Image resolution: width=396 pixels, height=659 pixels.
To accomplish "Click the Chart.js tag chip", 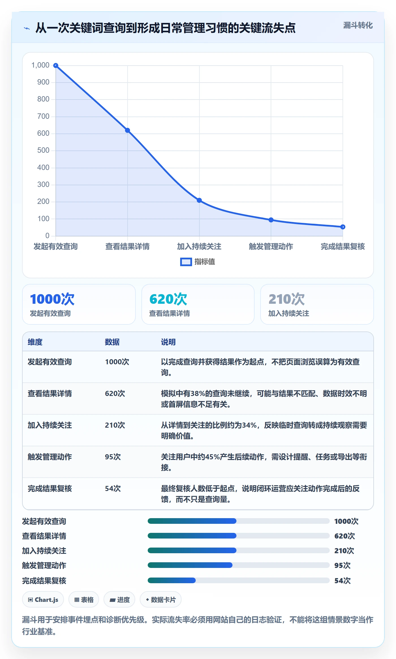I will [x=43, y=600].
